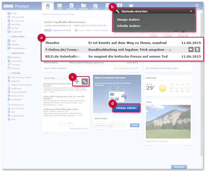Open Präsentationen in Online-Office

16,48
